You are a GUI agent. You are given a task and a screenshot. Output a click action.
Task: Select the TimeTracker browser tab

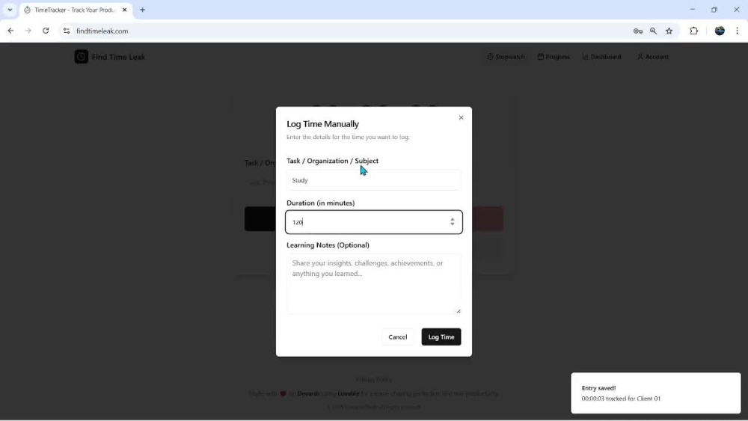pos(74,10)
